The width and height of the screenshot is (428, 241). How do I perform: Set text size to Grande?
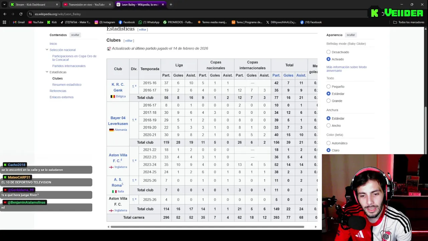328,101
